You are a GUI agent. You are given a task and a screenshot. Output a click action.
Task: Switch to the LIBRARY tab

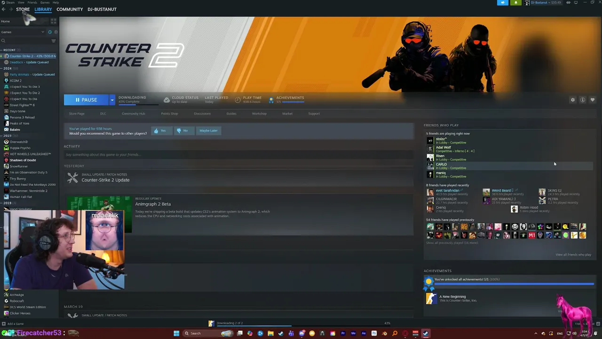[43, 9]
